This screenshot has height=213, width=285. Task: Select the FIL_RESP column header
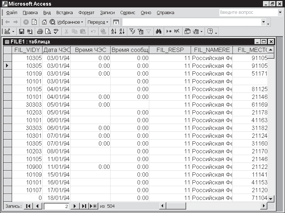[x=170, y=50]
